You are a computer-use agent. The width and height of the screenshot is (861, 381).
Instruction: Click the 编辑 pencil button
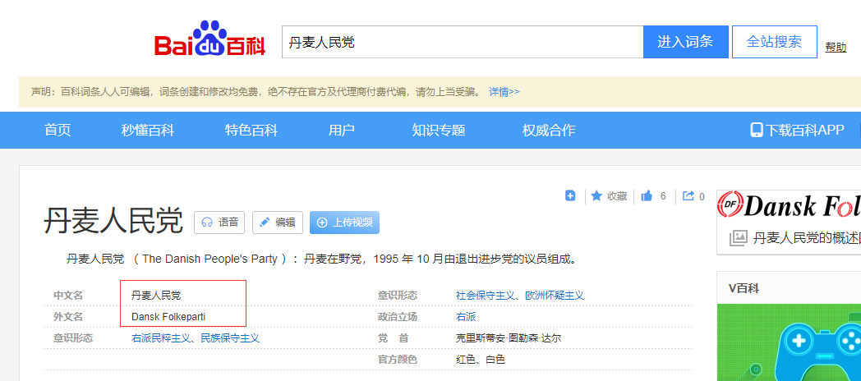click(278, 223)
